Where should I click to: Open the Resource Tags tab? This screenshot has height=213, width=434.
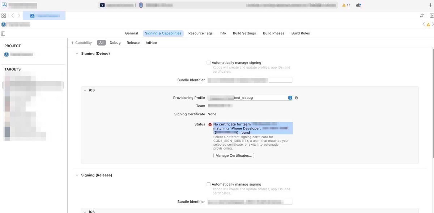coord(200,33)
